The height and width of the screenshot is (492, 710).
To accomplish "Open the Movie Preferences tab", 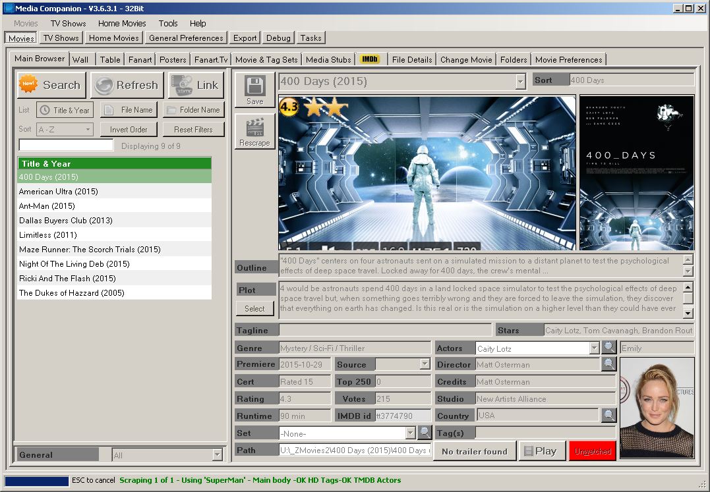I will point(568,59).
